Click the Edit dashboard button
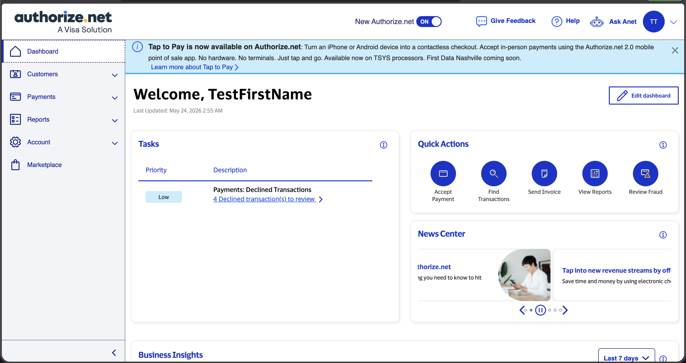The width and height of the screenshot is (686, 363). click(643, 95)
